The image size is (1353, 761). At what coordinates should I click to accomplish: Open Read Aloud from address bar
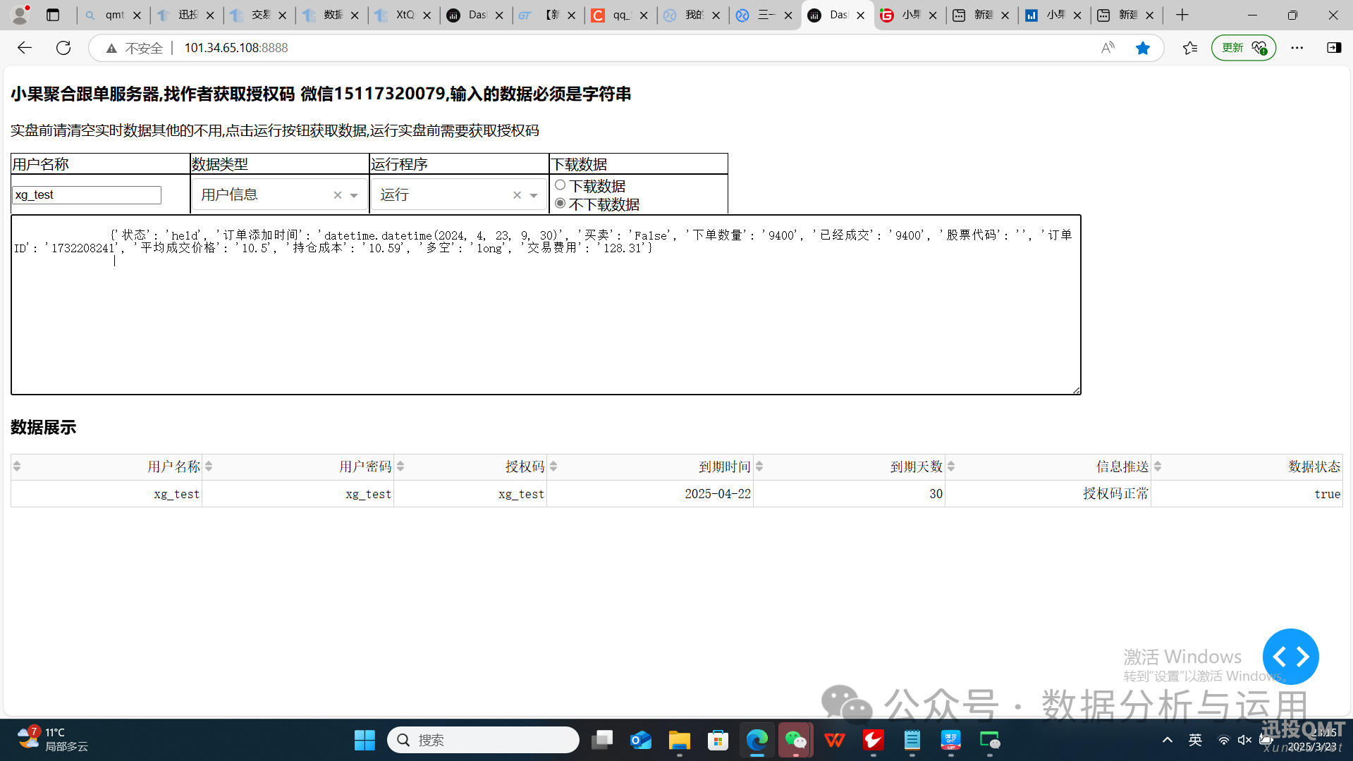1108,47
